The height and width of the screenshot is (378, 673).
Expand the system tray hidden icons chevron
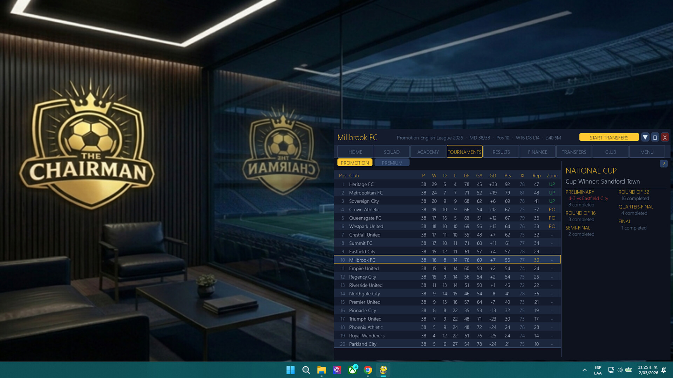click(x=584, y=370)
